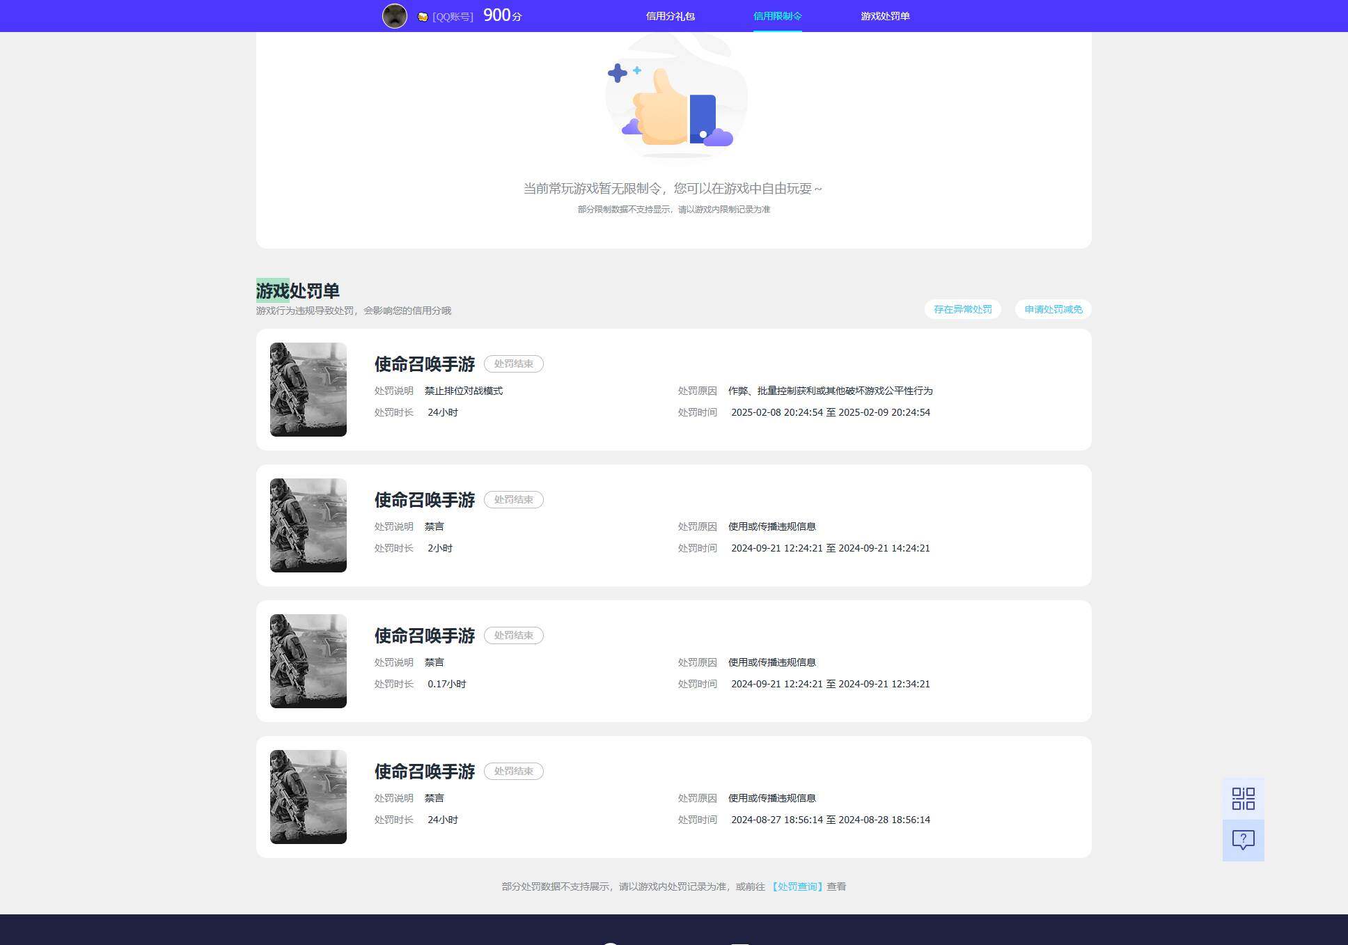Click 处罚结束 badge on the 0.17小时 penalty card
The height and width of the screenshot is (945, 1348).
514,635
